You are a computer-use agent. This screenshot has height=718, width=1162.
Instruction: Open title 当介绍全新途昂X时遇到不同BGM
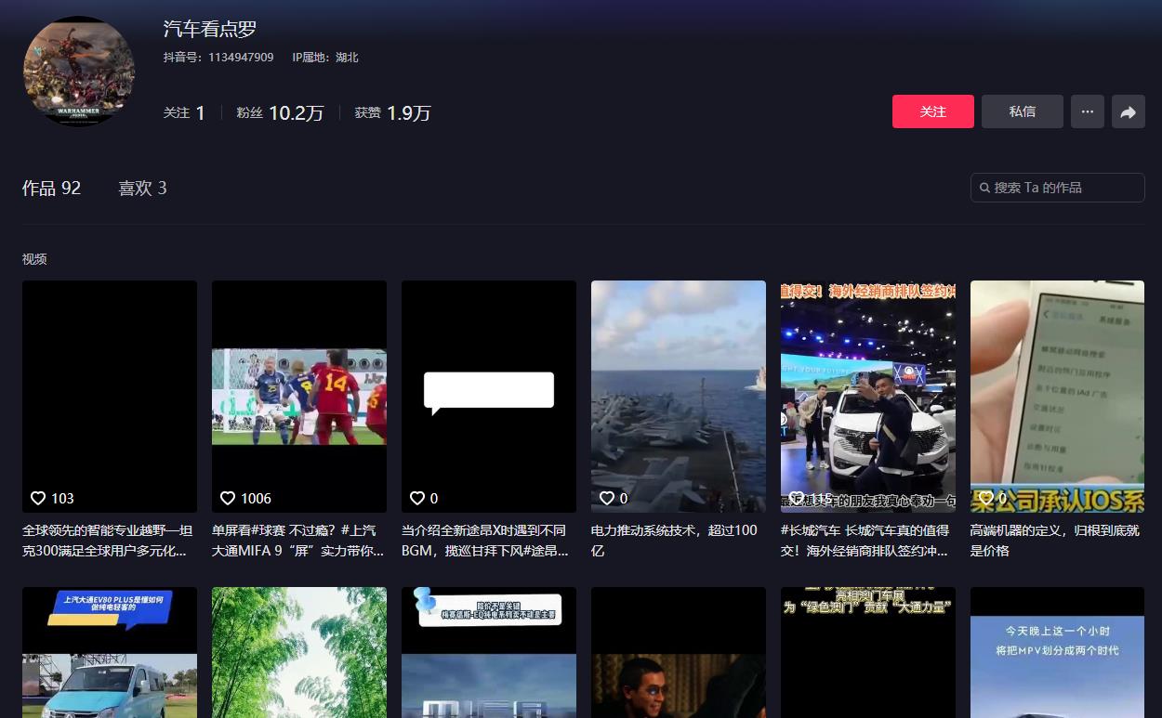[x=487, y=541]
